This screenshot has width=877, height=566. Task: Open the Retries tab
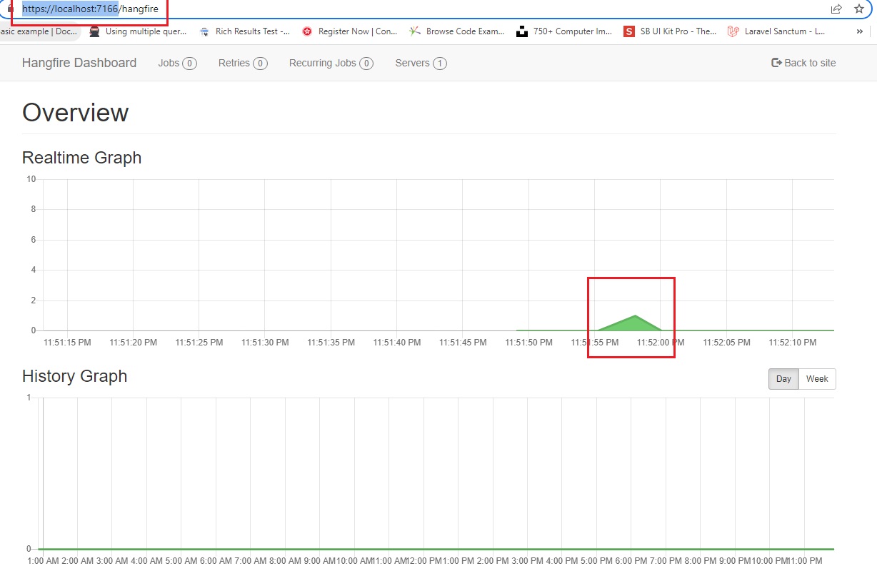pos(243,63)
